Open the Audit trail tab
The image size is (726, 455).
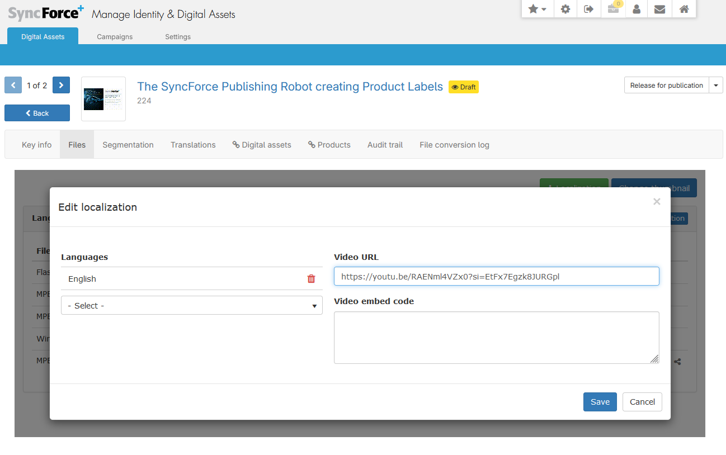click(385, 145)
